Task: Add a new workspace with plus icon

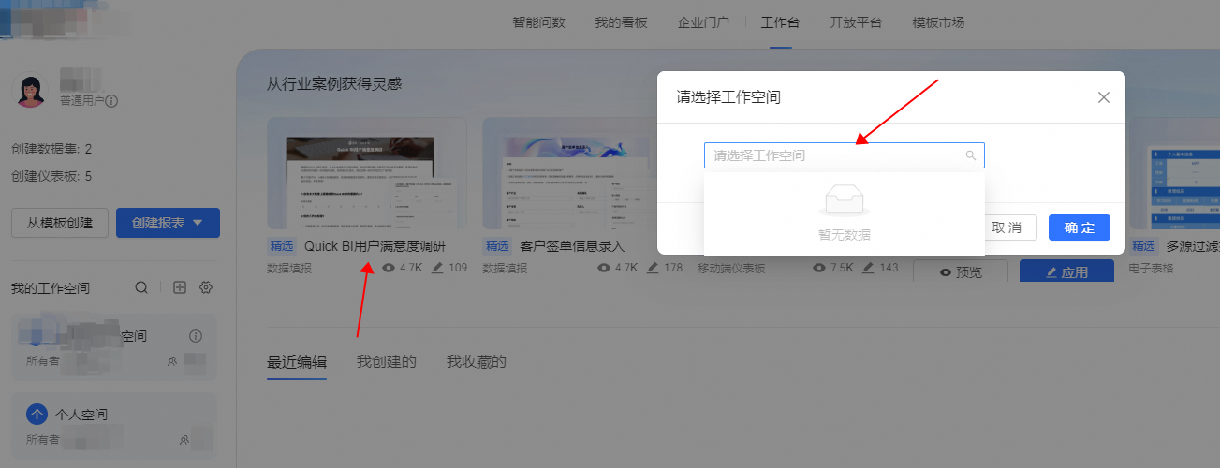Action: pyautogui.click(x=181, y=288)
